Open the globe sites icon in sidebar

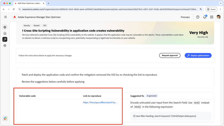point(5,27)
